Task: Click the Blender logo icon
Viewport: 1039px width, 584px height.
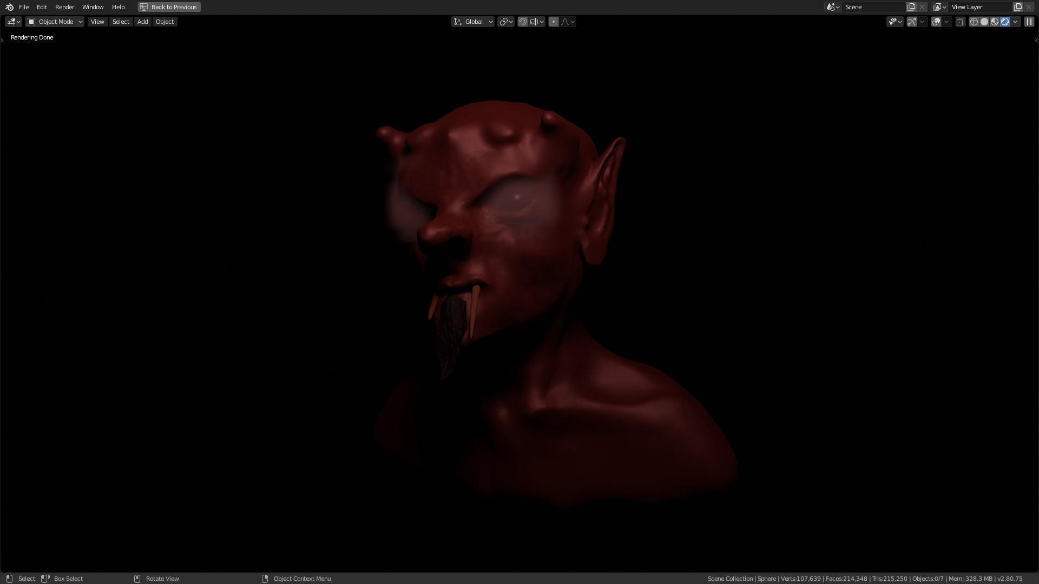Action: click(9, 7)
